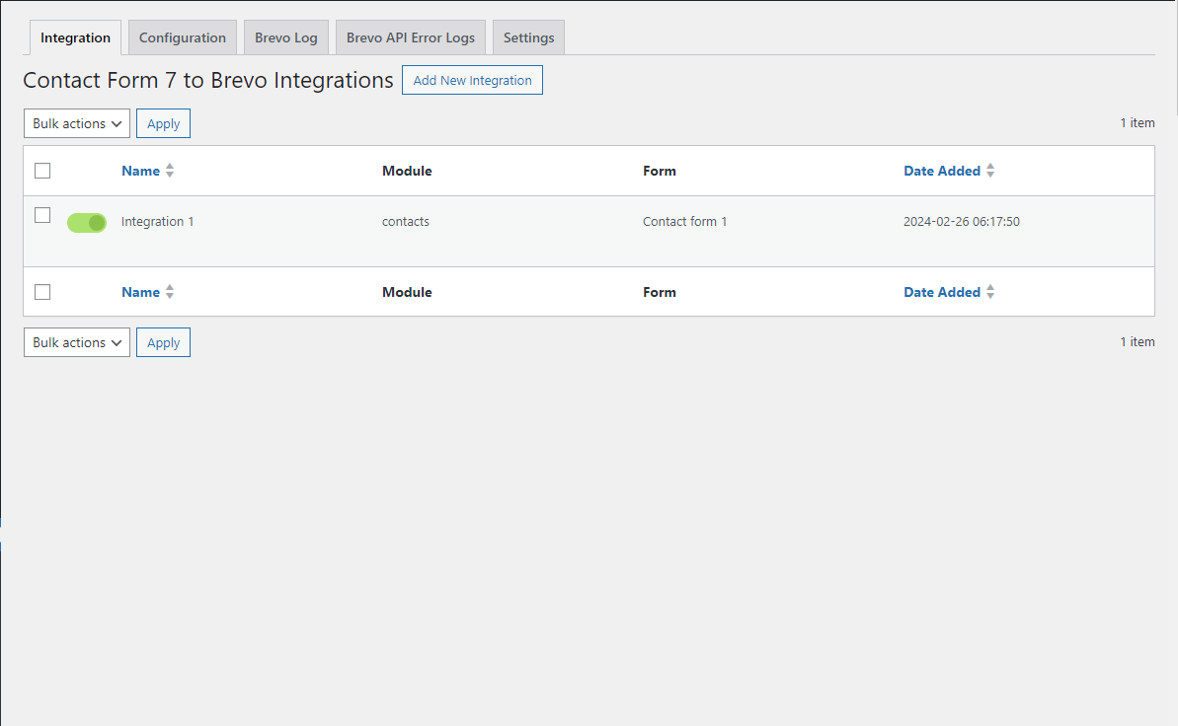Check the select-all checkbox in table footer
This screenshot has width=1178, height=726.
click(x=42, y=292)
